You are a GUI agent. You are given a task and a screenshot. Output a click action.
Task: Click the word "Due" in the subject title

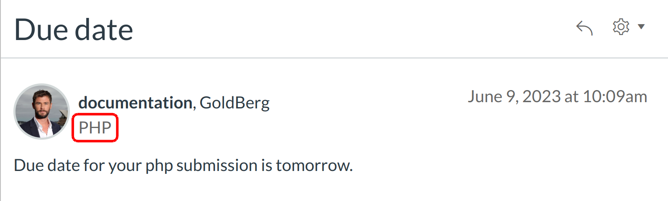[x=41, y=30]
